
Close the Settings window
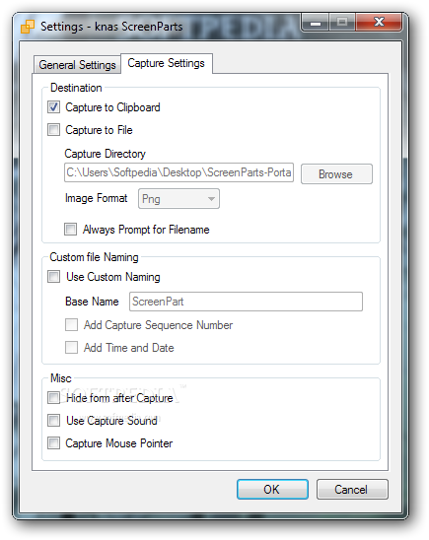[x=379, y=23]
